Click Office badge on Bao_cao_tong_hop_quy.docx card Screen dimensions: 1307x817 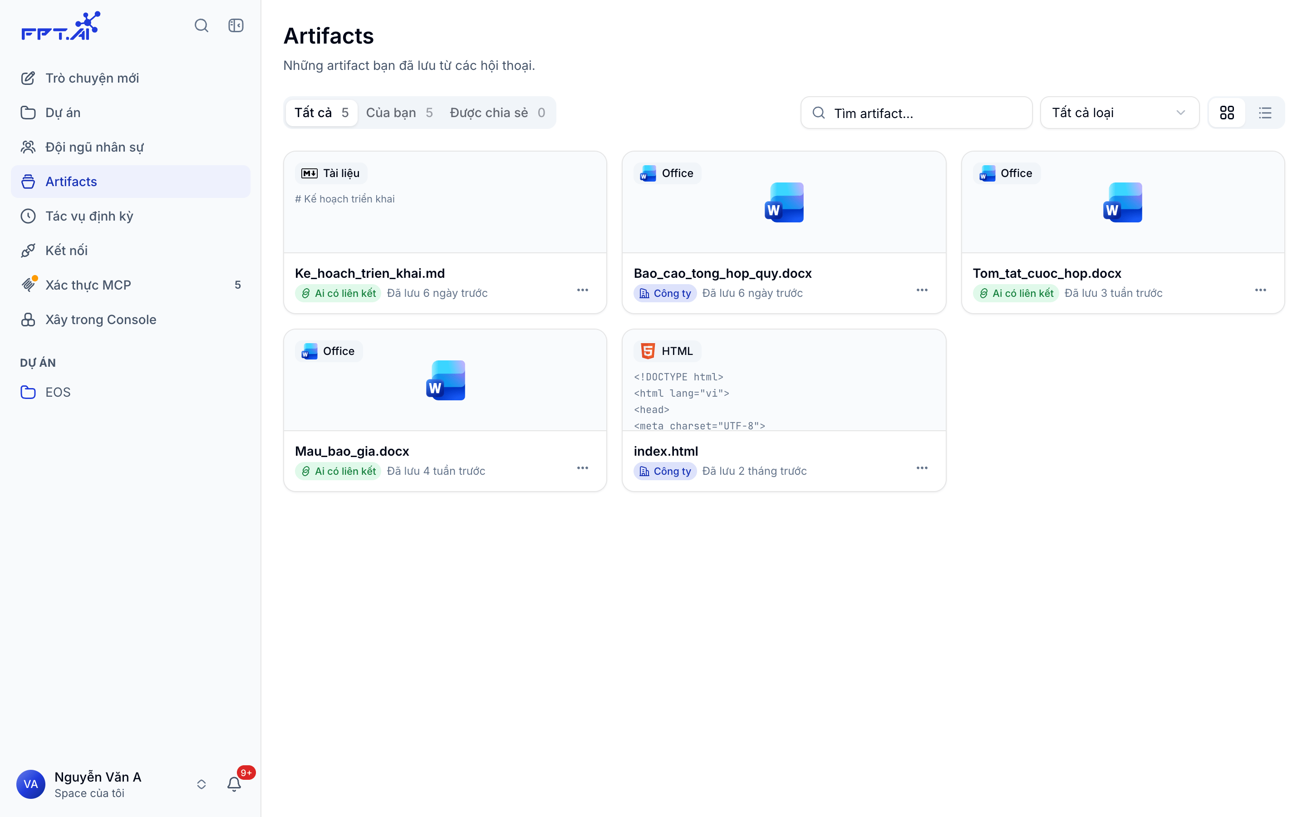[667, 173]
